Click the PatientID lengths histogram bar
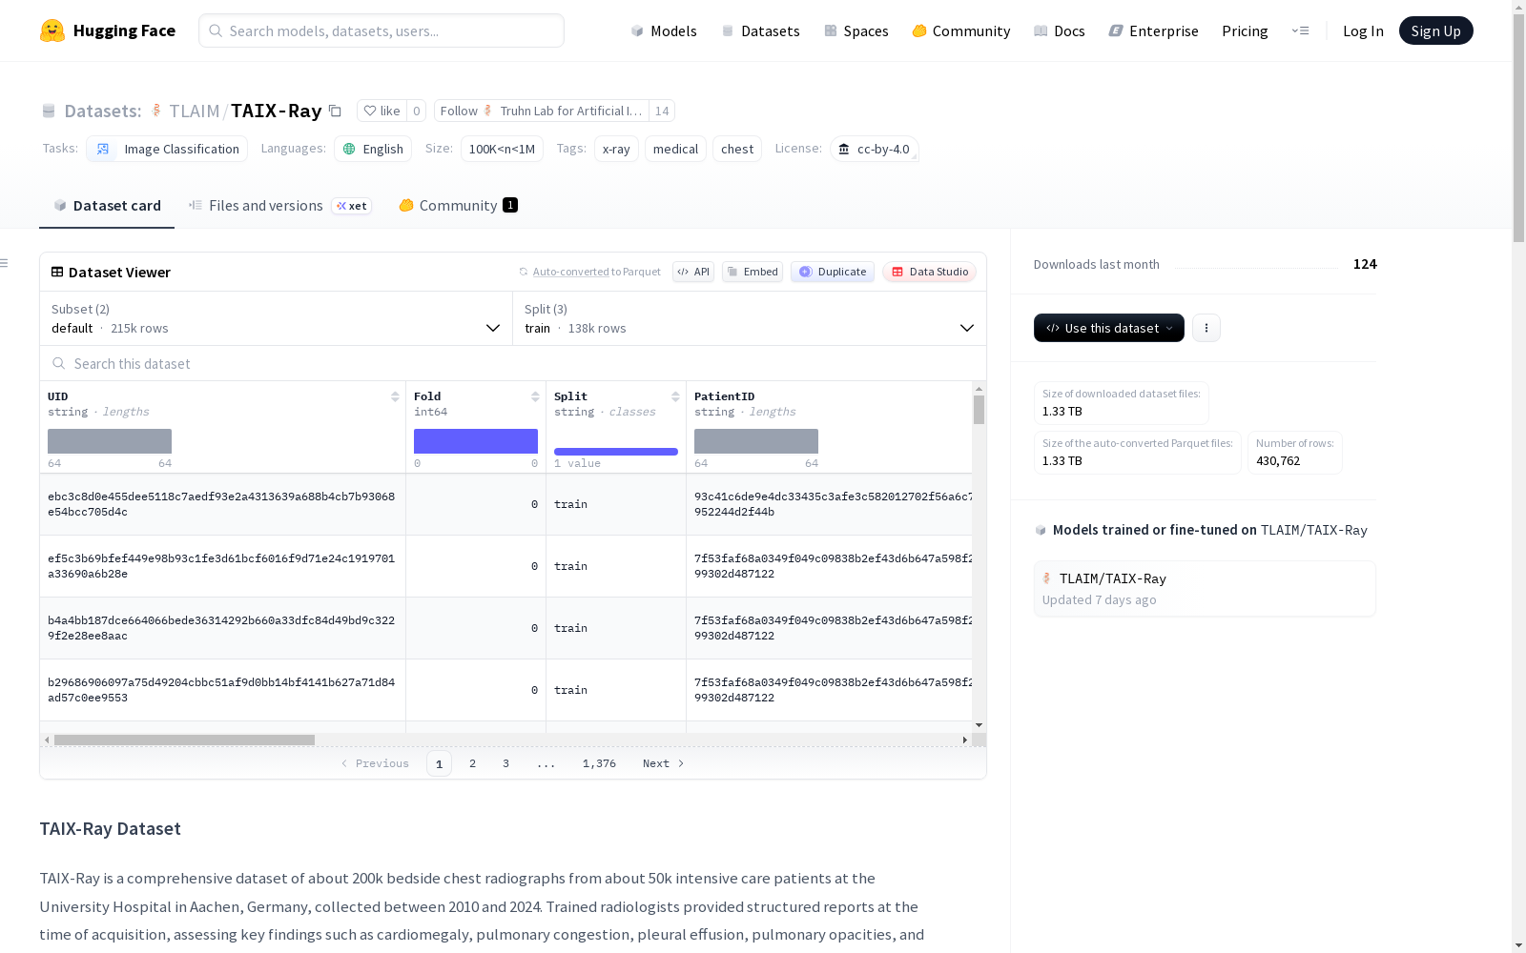 756,441
